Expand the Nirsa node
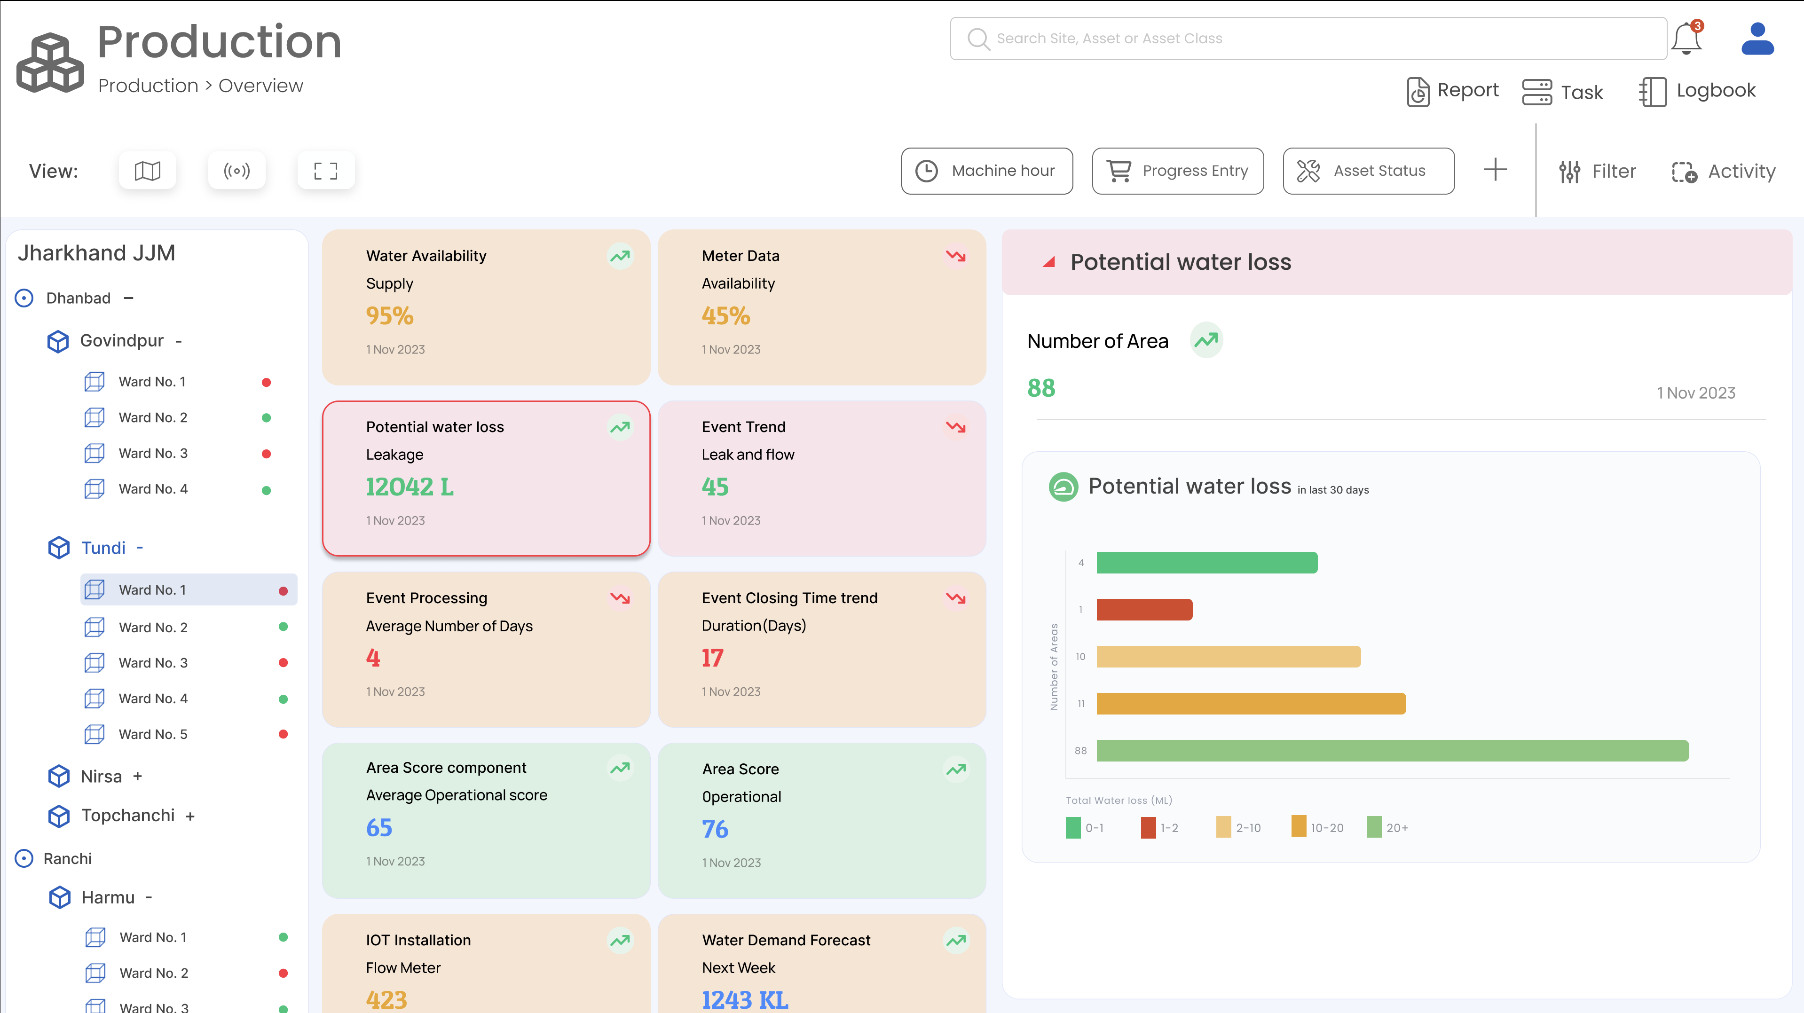This screenshot has height=1013, width=1804. click(137, 777)
